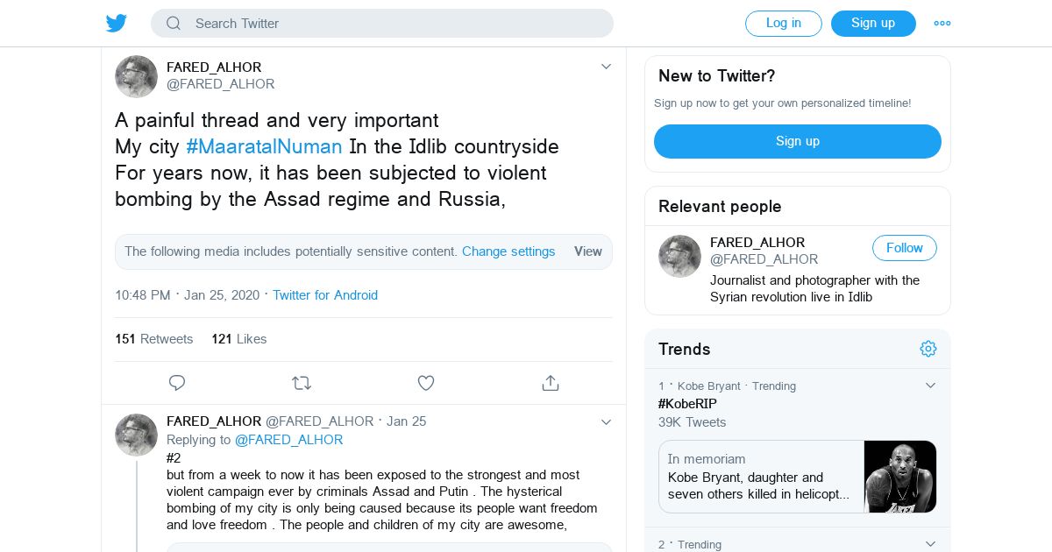
Task: Click the search magnifier icon
Action: (x=174, y=24)
